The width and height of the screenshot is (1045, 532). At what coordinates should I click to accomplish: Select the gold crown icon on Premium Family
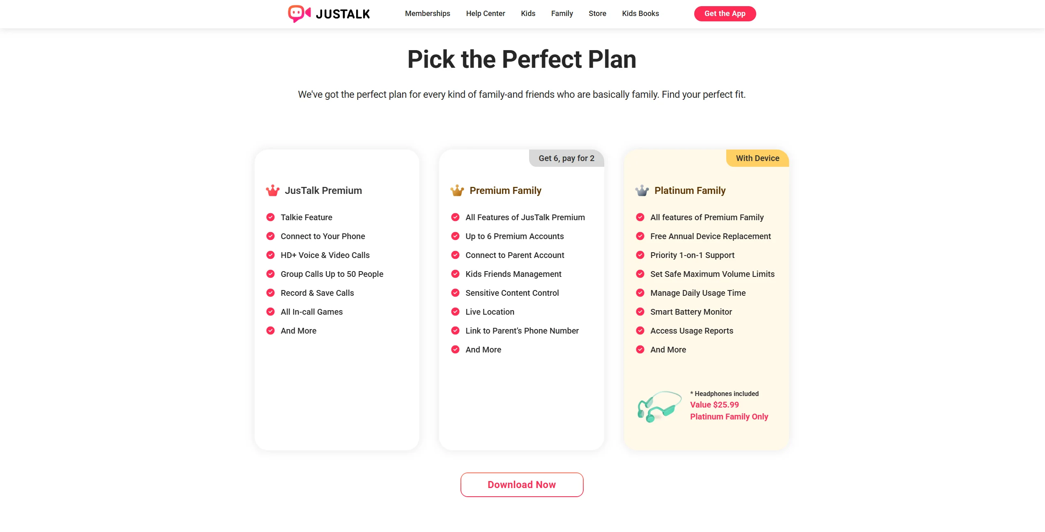[456, 190]
